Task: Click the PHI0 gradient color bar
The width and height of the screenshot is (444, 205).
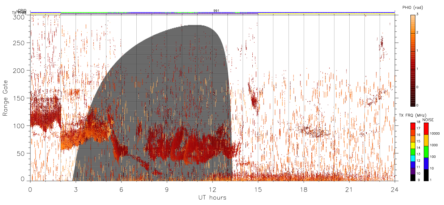Action: [x=413, y=60]
